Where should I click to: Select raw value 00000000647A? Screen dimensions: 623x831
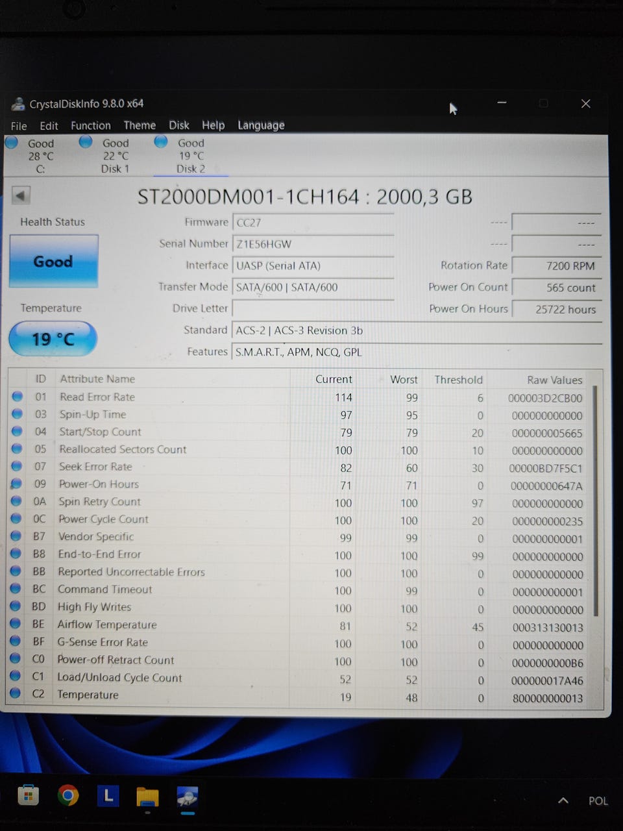[x=546, y=486]
